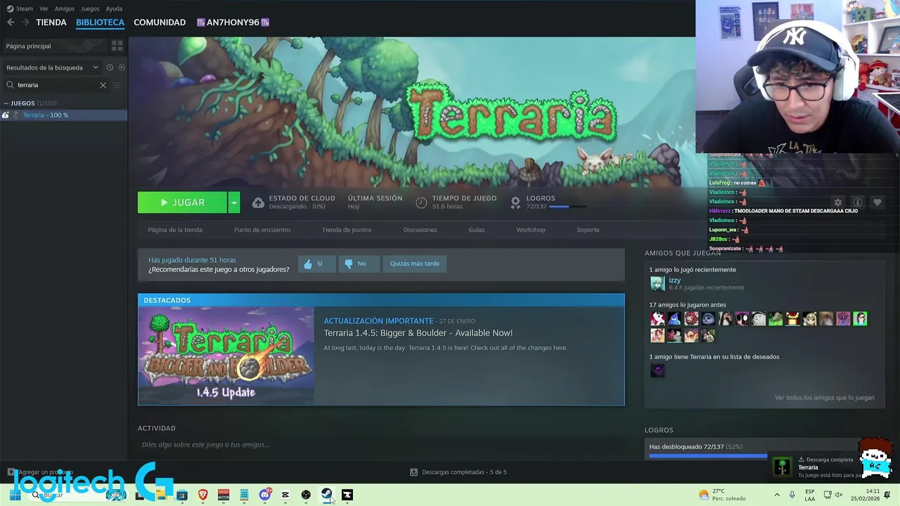Open the AN7HONY96 profile tab
Screen dimensions: 900x506
[233, 22]
